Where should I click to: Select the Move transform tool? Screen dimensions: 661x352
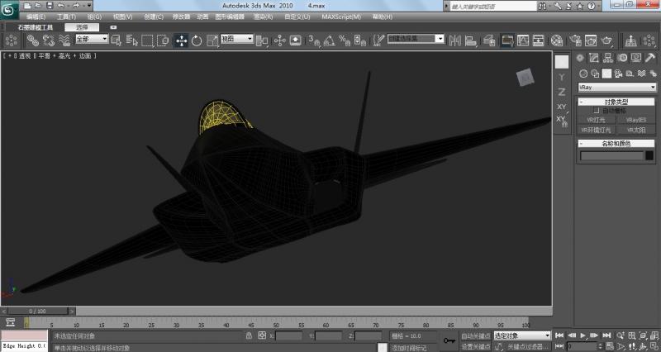[x=181, y=40]
